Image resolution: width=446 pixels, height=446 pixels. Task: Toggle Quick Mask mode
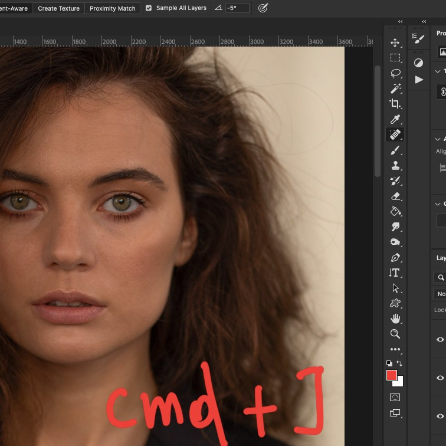[x=395, y=398]
